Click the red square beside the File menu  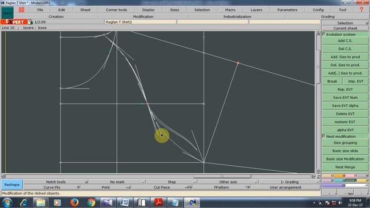[21, 10]
